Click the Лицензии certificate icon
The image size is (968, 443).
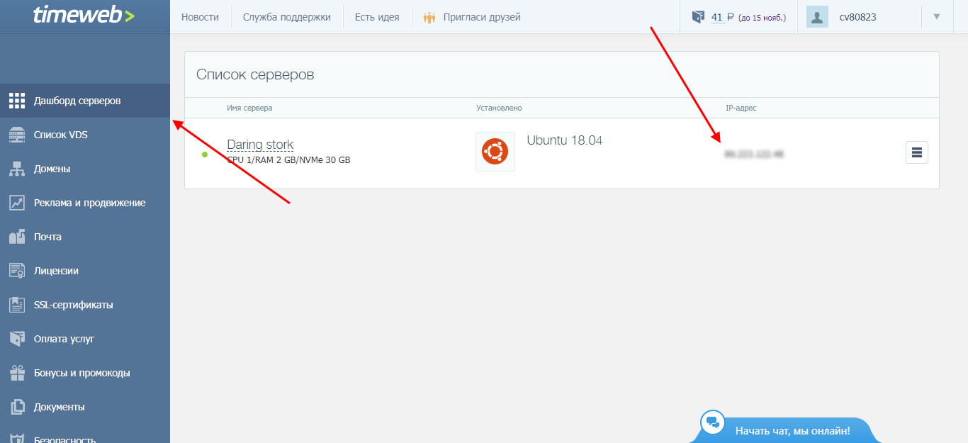(x=17, y=271)
